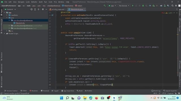Click the Make Project hammer icon

tap(105, 6)
